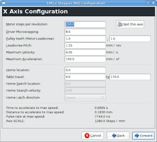Click the Driver Microstepping input field

85,32
